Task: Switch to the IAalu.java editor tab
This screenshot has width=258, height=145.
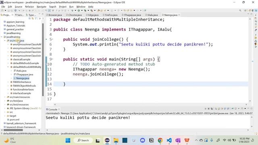Action: 152,15
